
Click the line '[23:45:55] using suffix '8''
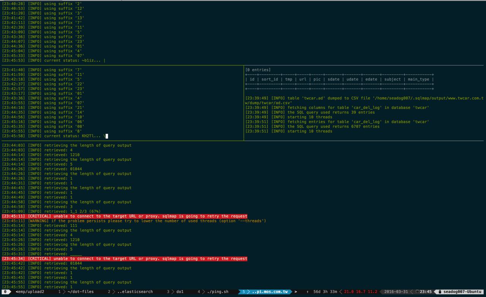pyautogui.click(x=42, y=131)
